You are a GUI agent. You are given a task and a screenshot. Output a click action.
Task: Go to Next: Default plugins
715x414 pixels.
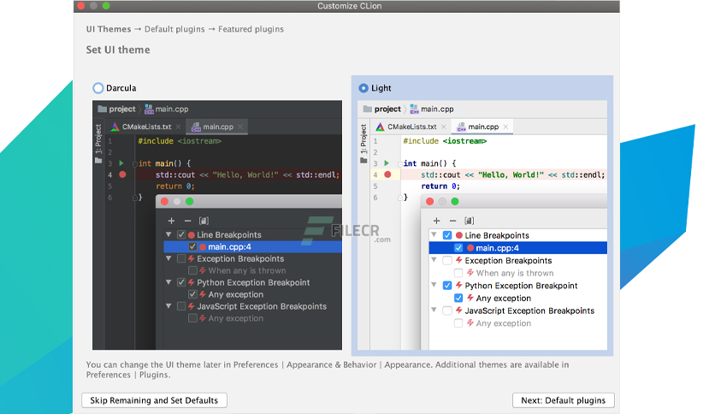pos(563,400)
